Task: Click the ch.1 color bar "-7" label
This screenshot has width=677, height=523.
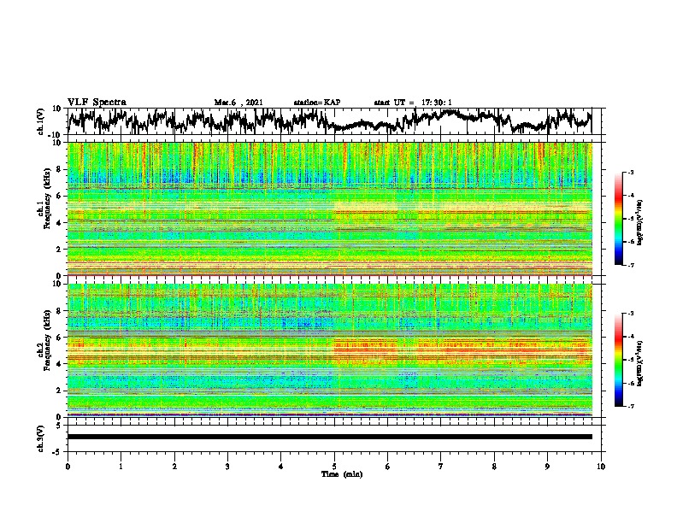Action: pos(630,265)
